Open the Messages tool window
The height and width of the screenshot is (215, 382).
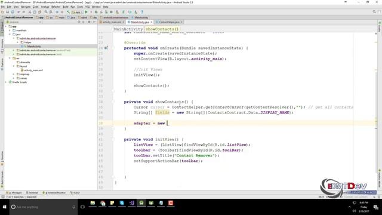(14, 192)
